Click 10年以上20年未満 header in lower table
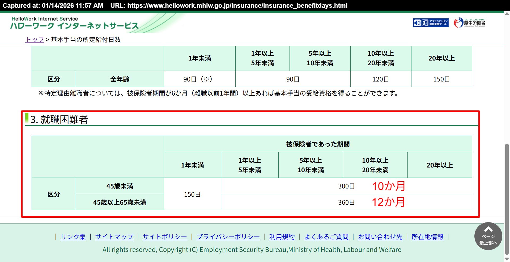Viewport: 510px width, 262px height. [375, 165]
